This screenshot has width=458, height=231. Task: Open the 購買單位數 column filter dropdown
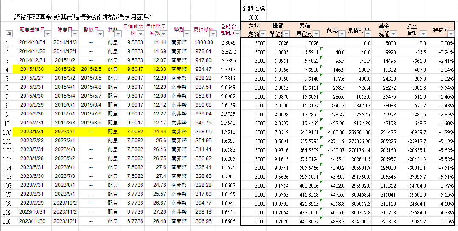[286, 34]
